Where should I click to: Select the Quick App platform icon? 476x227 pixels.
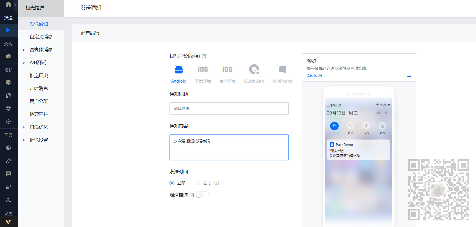pyautogui.click(x=254, y=69)
